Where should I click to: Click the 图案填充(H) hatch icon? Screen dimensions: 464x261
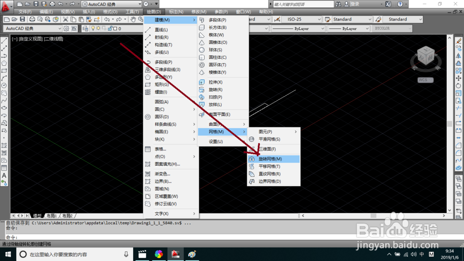[148, 164]
